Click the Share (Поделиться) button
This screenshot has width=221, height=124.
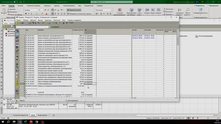coord(199,6)
